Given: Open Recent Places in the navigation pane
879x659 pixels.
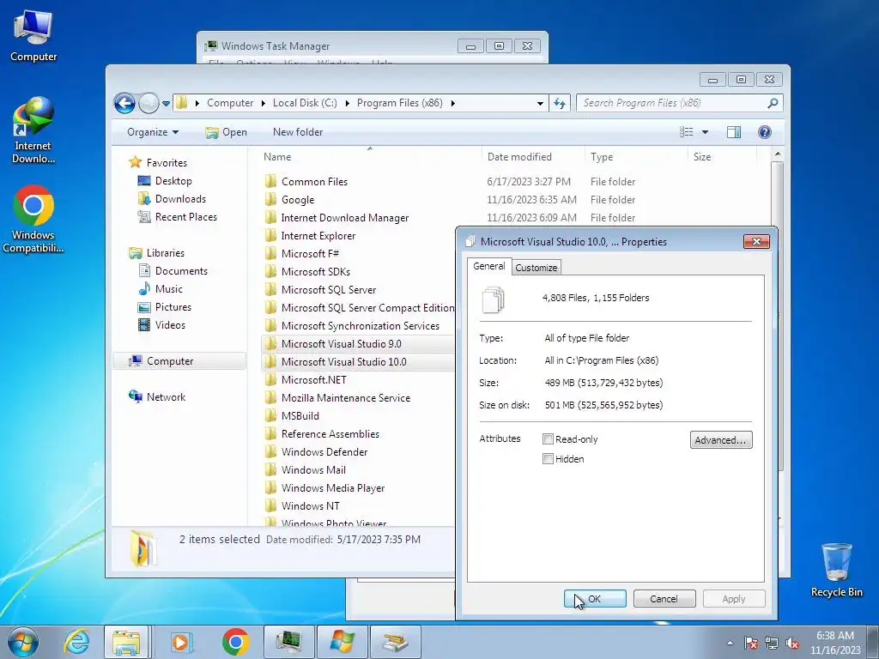Looking at the screenshot, I should (177, 217).
